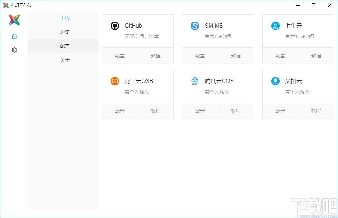Image resolution: width=338 pixels, height=218 pixels.
Task: Open 教程 on the 阿里云OSS card
Action: pyautogui.click(x=155, y=111)
